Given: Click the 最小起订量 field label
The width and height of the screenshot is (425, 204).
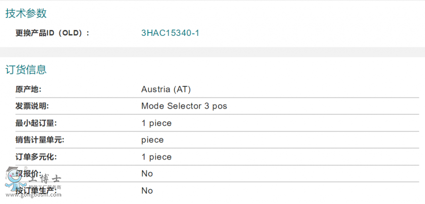Looking at the screenshot, I should [35, 123].
